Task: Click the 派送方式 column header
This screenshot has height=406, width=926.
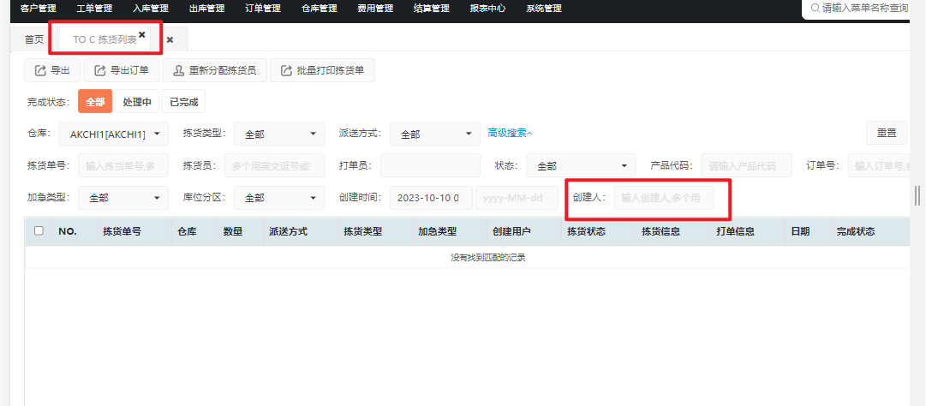Action: click(x=288, y=231)
